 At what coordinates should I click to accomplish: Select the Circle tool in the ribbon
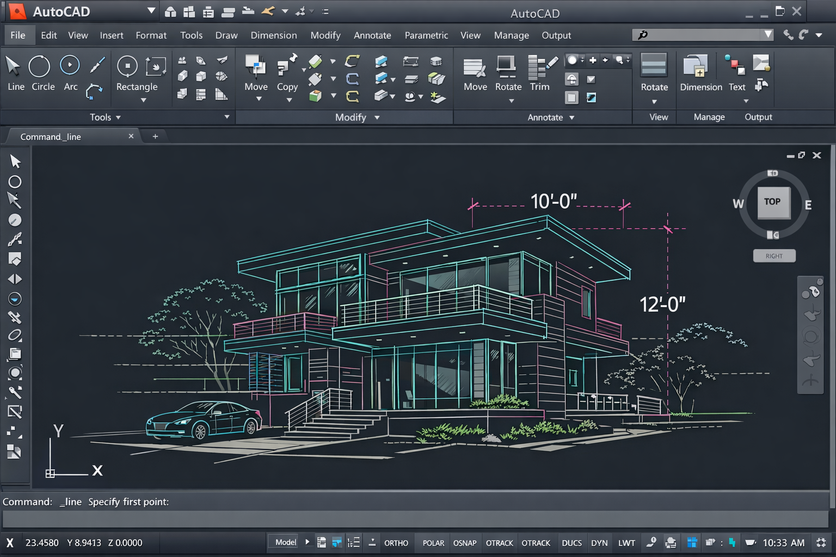40,73
